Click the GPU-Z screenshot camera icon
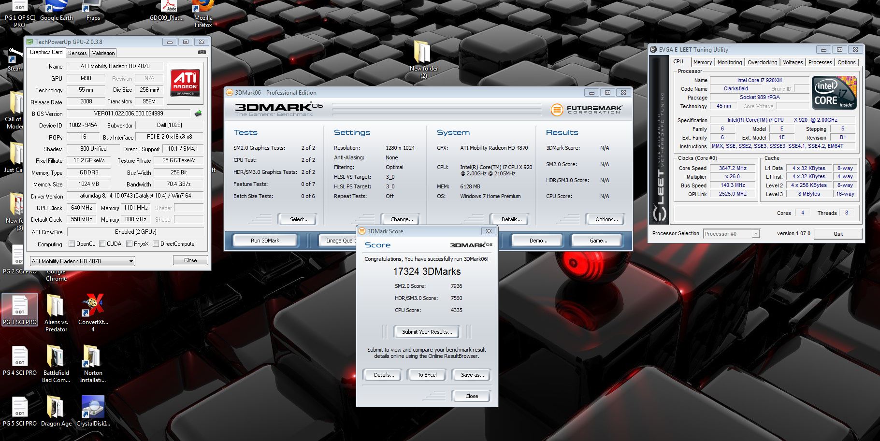This screenshot has height=441, width=880. [202, 52]
